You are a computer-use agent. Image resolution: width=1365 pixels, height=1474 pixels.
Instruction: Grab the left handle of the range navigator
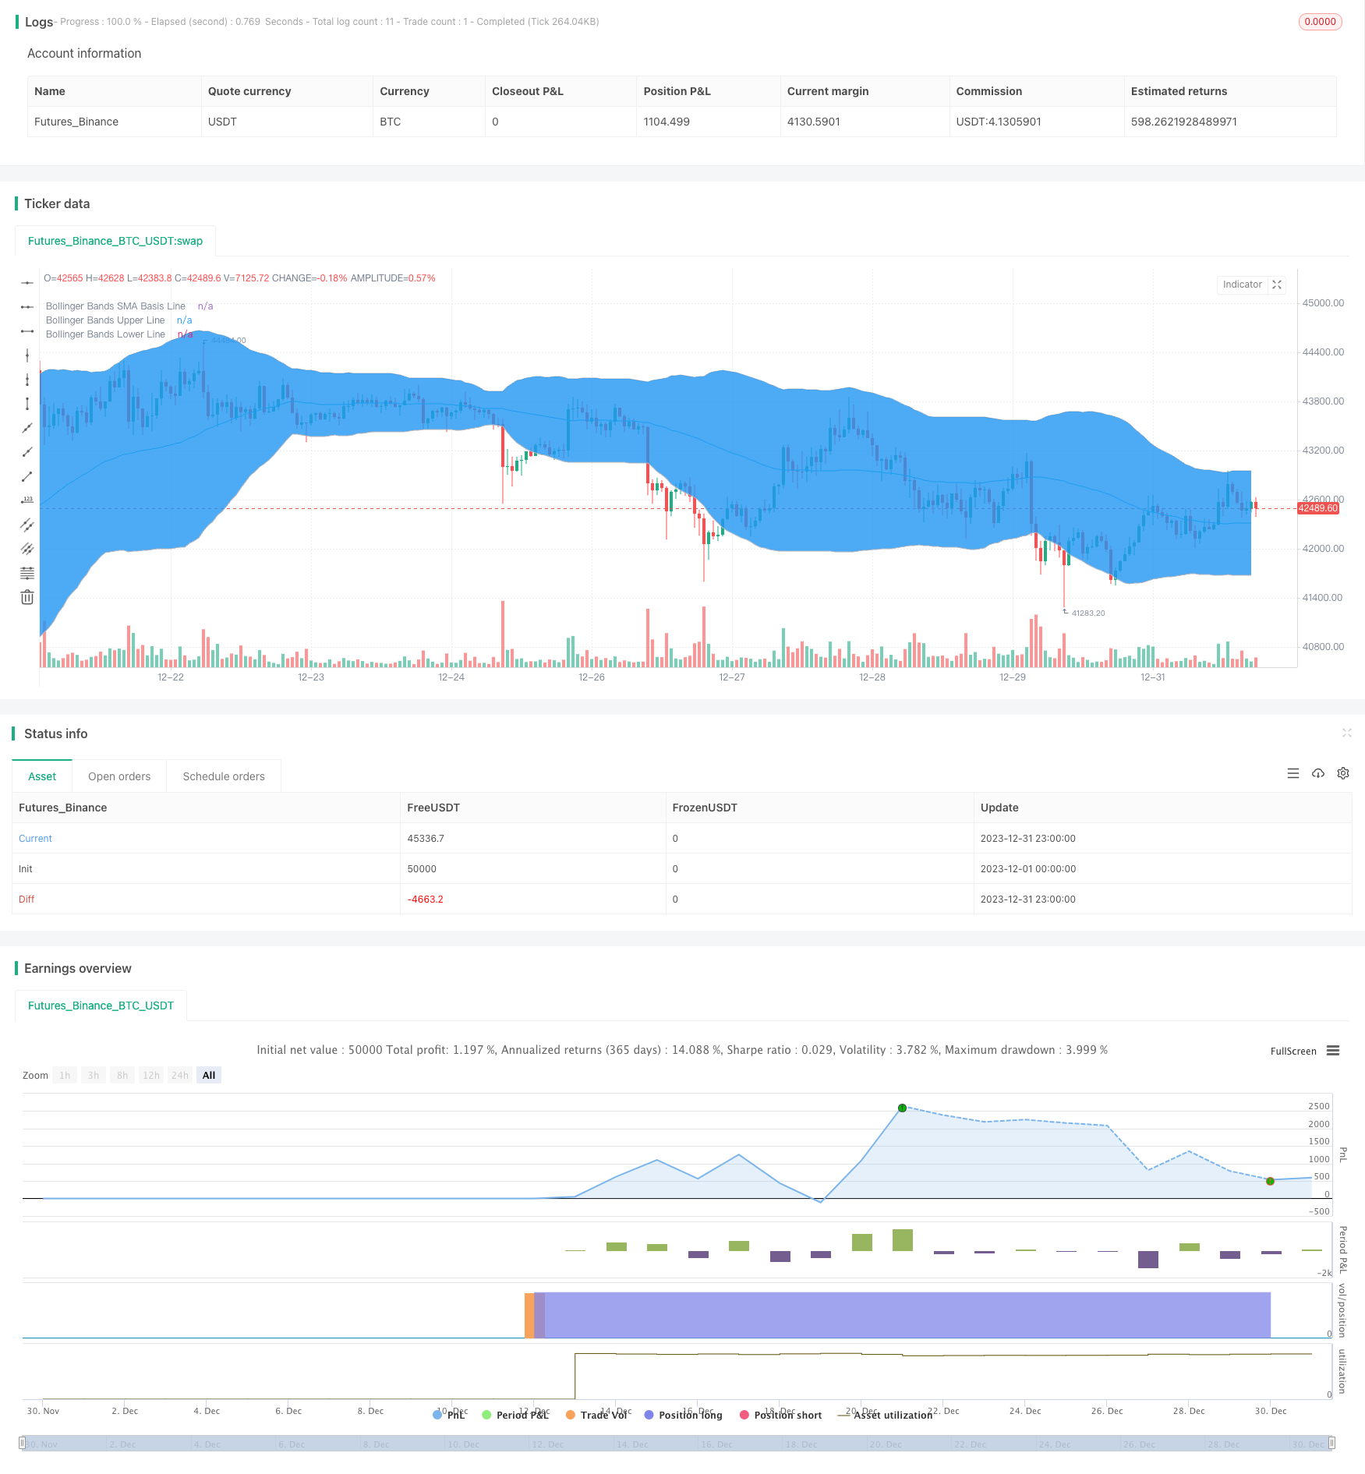(23, 1443)
